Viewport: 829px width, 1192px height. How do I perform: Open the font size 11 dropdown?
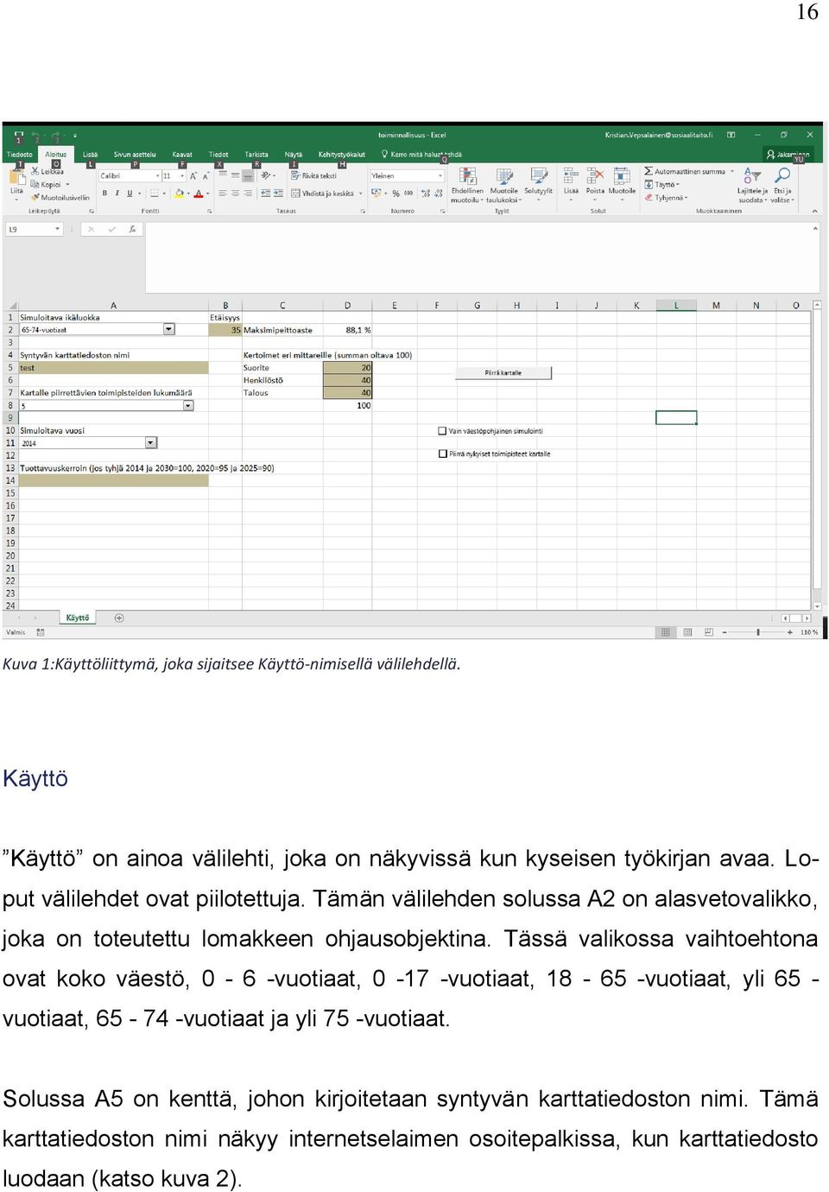point(182,175)
